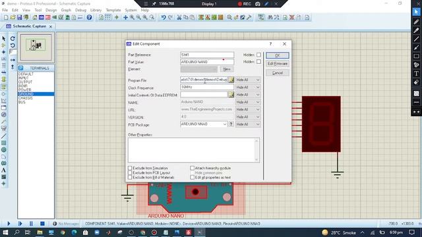This screenshot has height=237, width=422.
Task: Click the Redo arrow in the toolbar
Action: pos(170,18)
